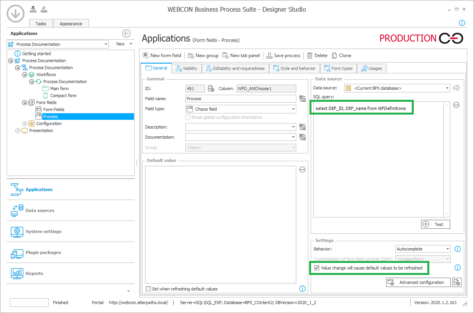This screenshot has height=313, width=474.
Task: Switch to the Usages tab
Action: click(x=372, y=68)
